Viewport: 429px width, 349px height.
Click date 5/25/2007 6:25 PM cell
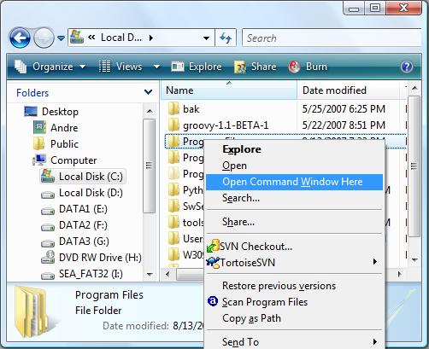pyautogui.click(x=344, y=109)
